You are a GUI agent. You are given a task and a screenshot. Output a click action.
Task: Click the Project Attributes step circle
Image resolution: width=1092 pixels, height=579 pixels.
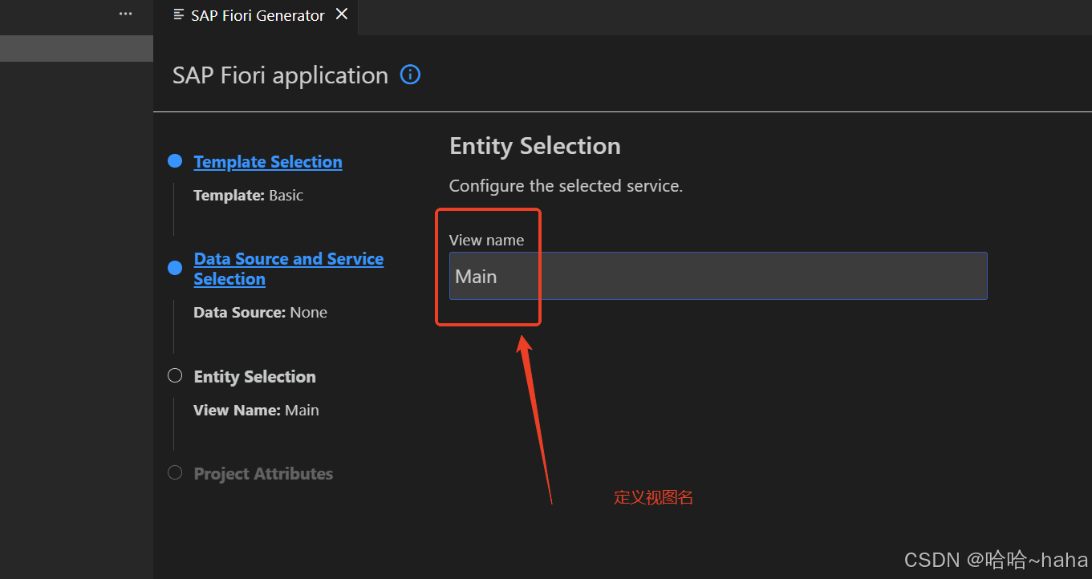click(x=175, y=472)
